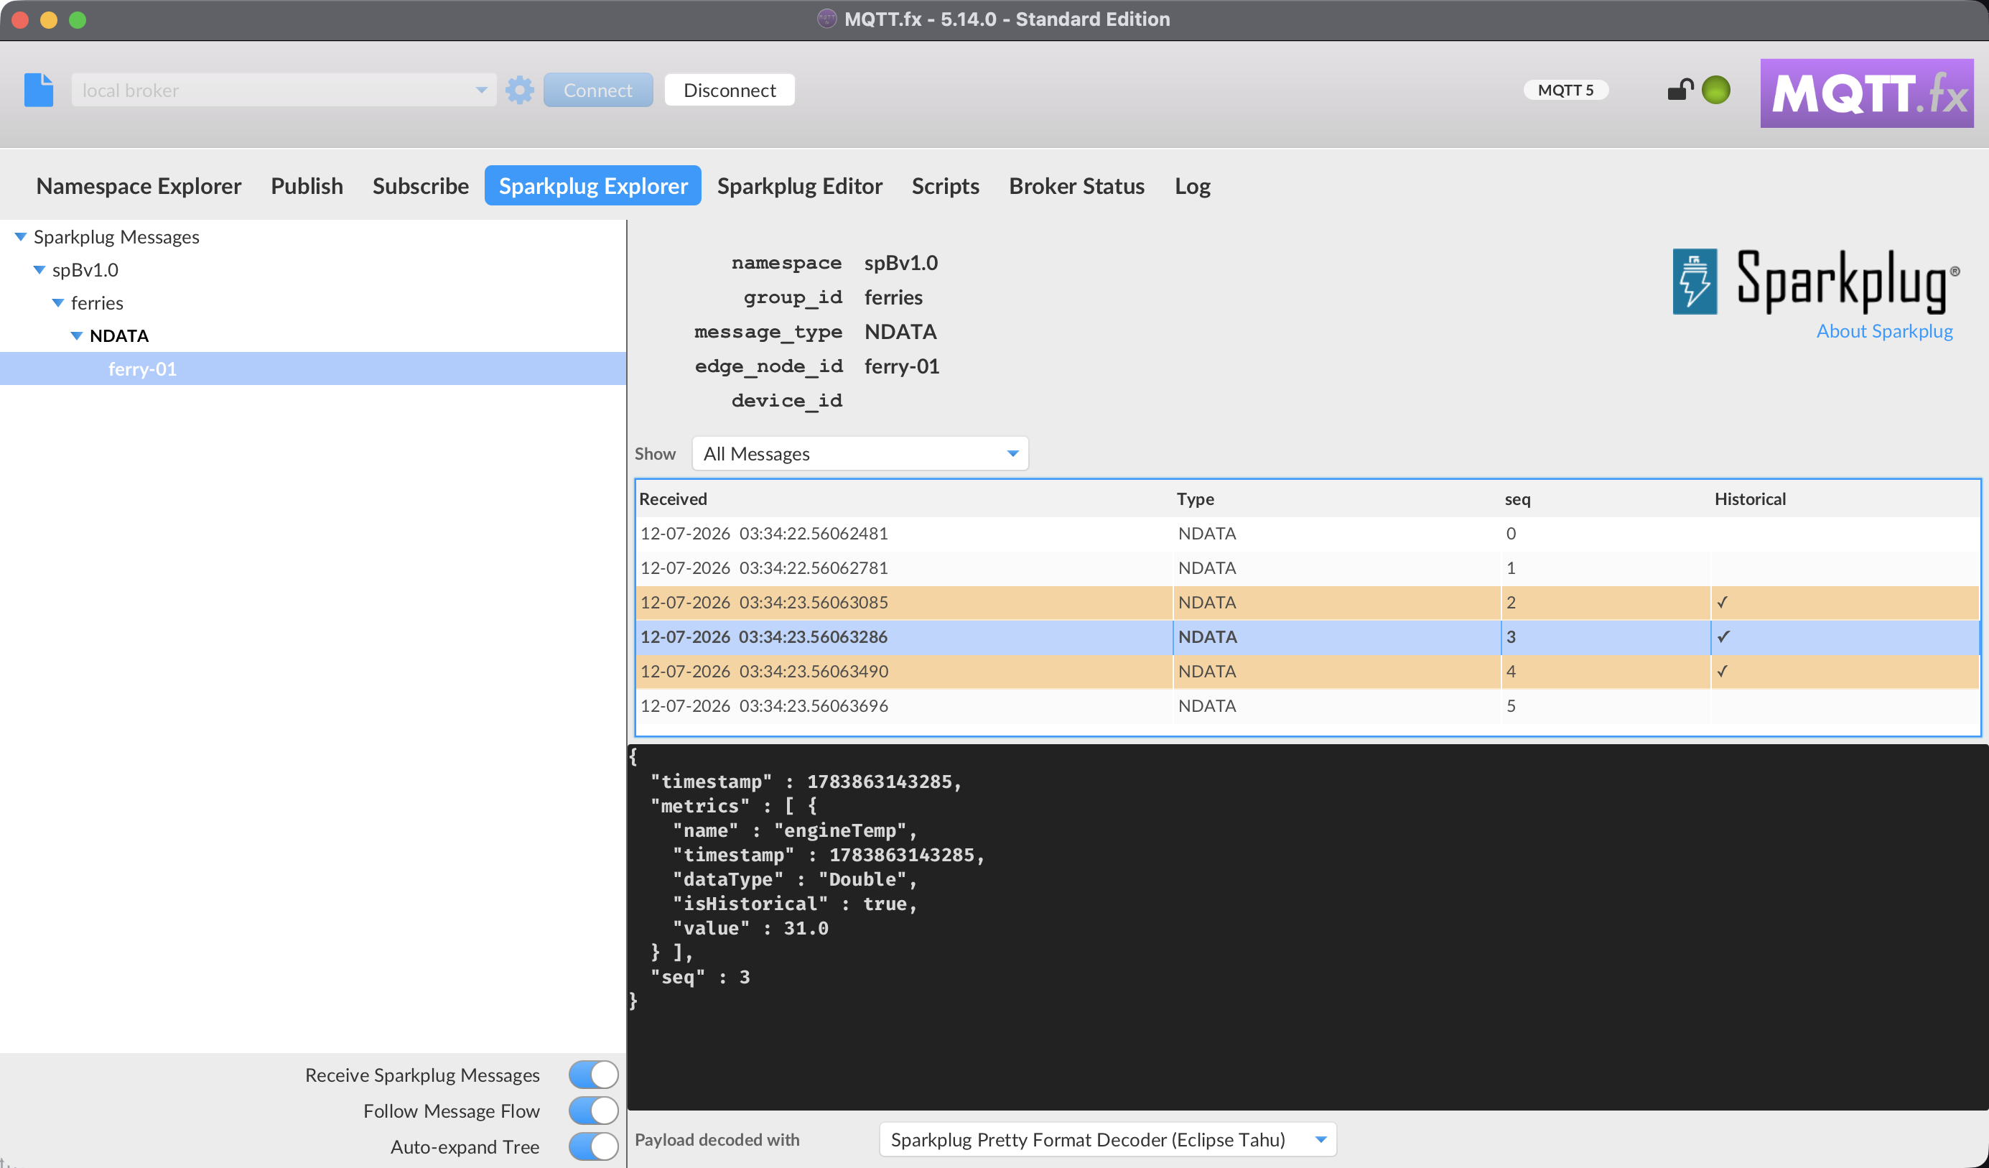Click the new connection profile document icon
This screenshot has height=1168, width=1989.
tap(39, 90)
